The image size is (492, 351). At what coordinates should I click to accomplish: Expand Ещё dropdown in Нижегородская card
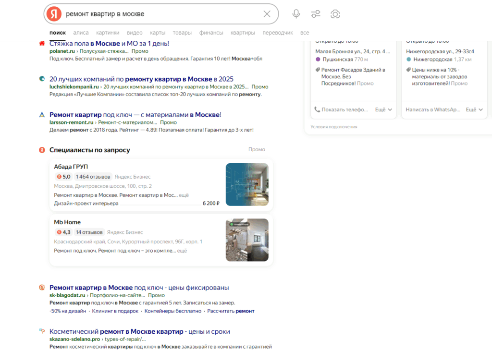[x=474, y=109]
